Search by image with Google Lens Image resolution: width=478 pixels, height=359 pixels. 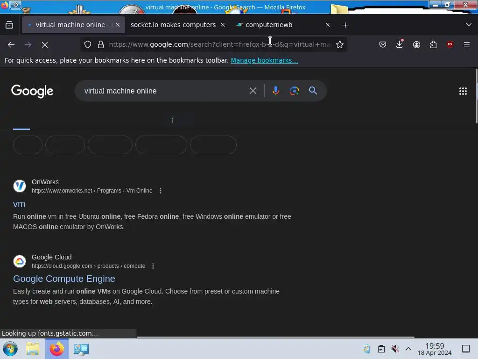click(294, 91)
